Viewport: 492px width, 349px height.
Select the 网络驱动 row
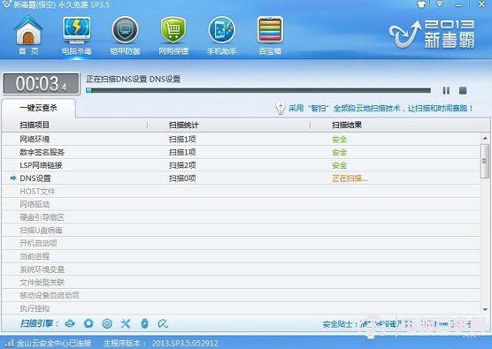click(x=241, y=204)
